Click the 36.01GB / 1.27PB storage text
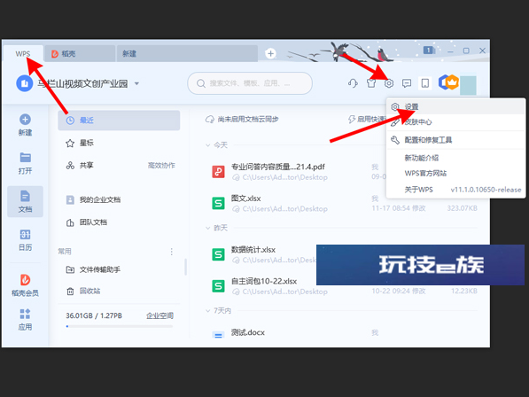 (94, 315)
